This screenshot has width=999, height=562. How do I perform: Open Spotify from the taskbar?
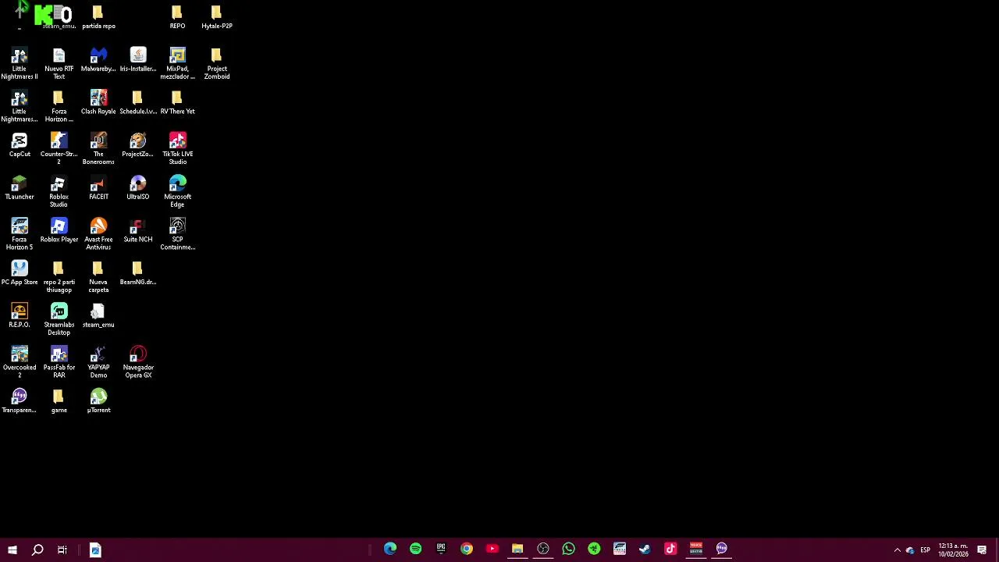[415, 549]
